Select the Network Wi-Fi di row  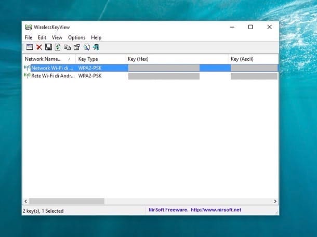151,68
